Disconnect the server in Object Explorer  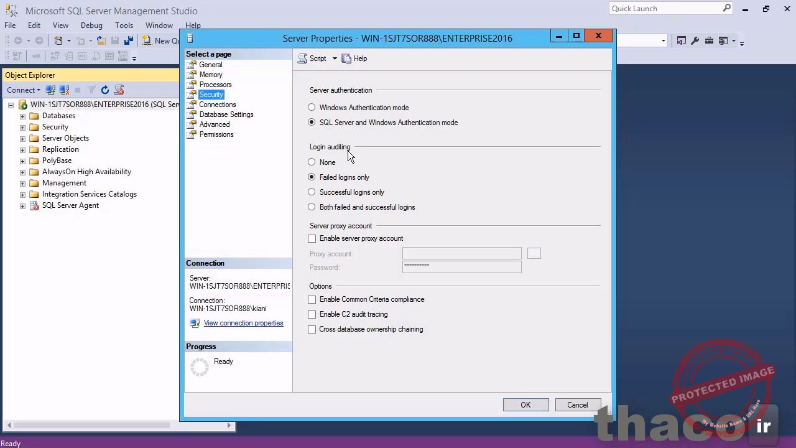pyautogui.click(x=64, y=90)
